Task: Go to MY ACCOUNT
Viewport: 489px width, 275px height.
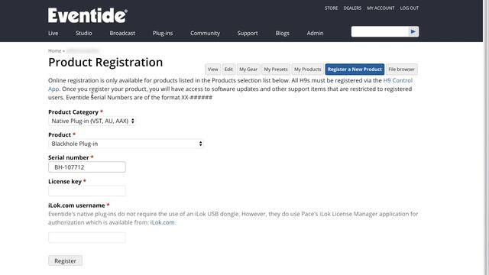Action: coord(381,8)
